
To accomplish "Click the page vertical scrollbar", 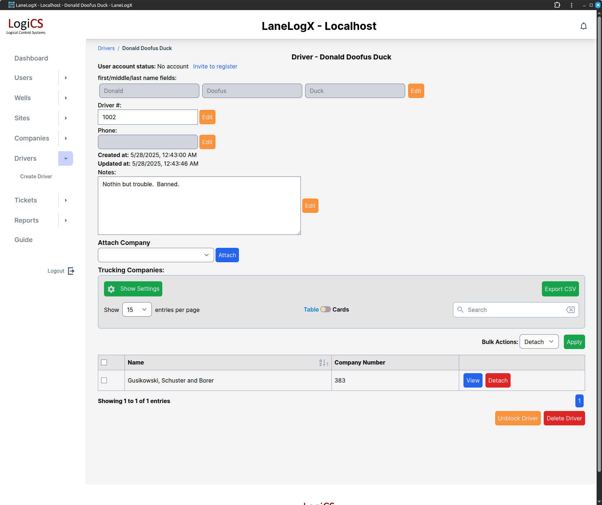I will pyautogui.click(x=599, y=252).
